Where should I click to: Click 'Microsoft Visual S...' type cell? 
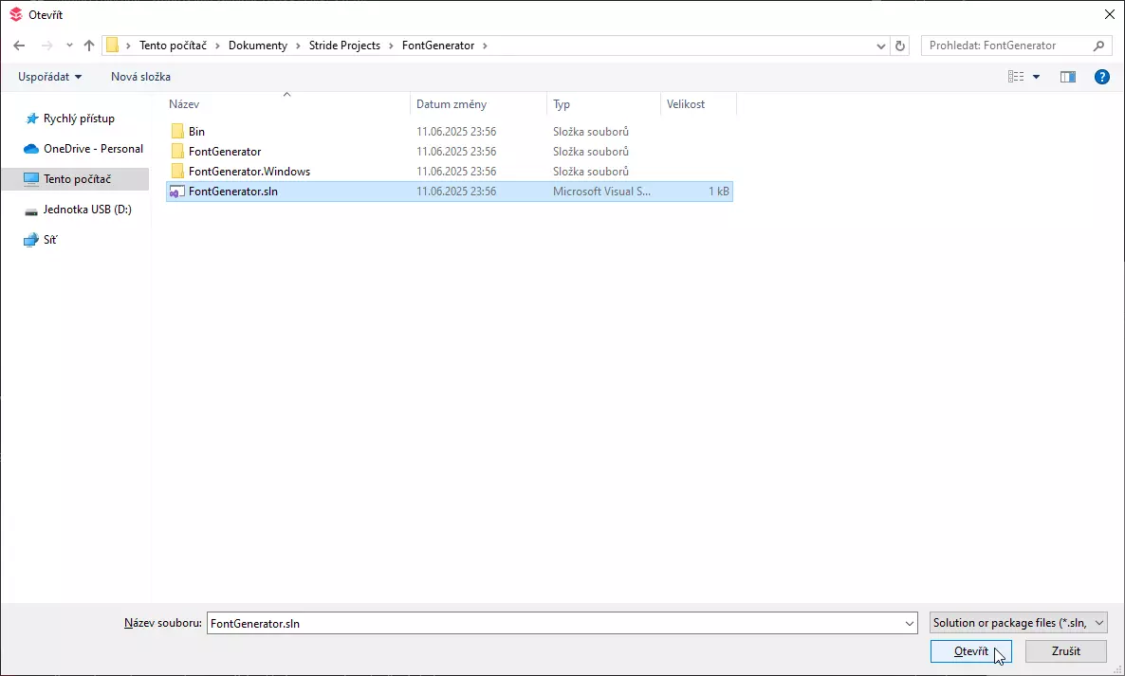tap(601, 192)
